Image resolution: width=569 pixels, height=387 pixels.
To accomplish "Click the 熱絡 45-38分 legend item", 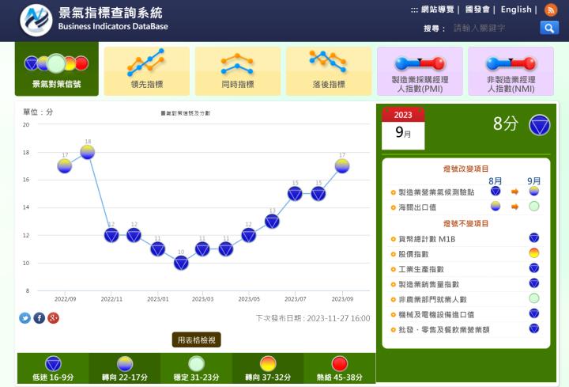I will pos(339,369).
